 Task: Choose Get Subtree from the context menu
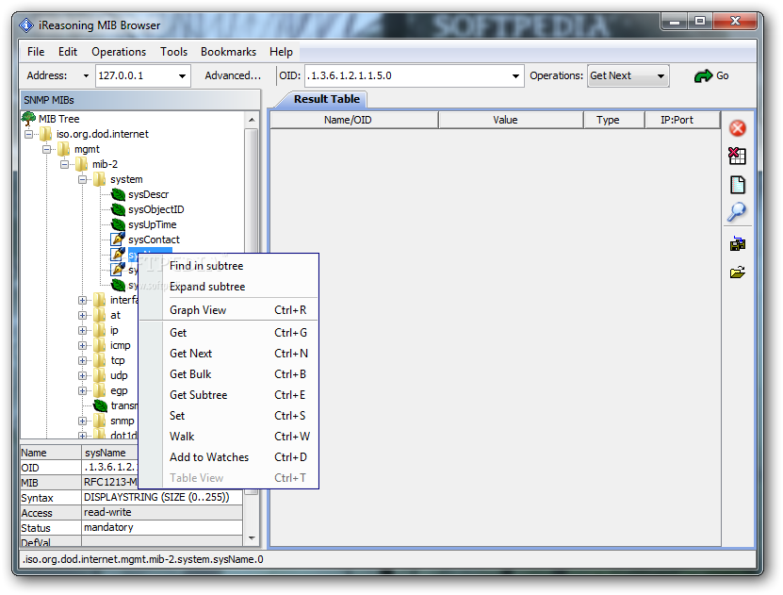point(228,395)
